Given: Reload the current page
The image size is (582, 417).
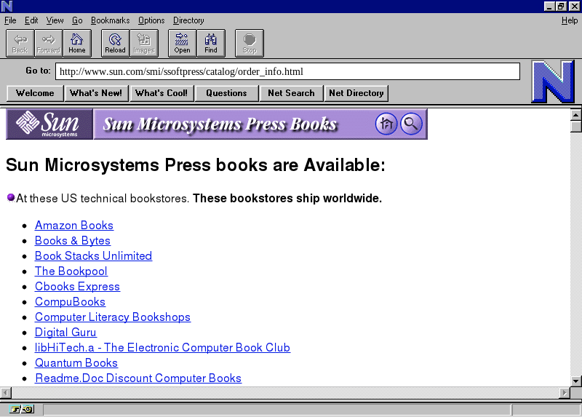Looking at the screenshot, I should click(115, 43).
